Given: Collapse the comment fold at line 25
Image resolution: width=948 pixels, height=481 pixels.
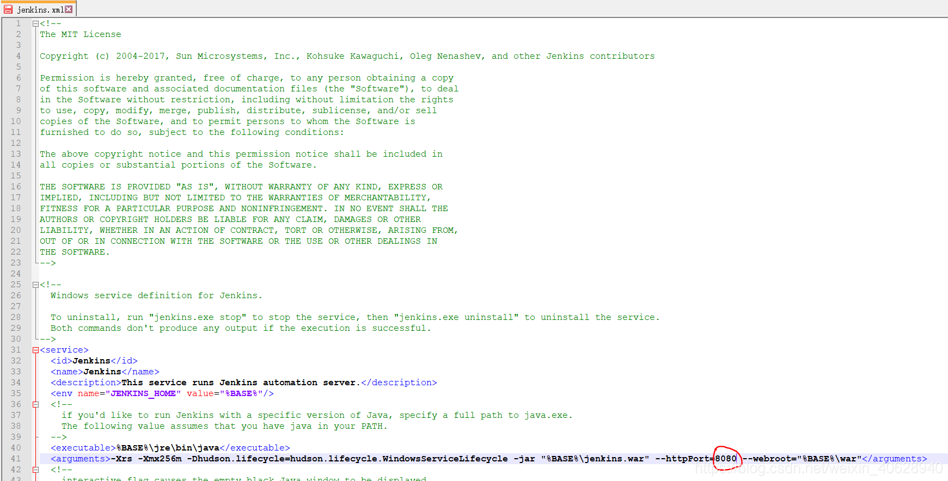Looking at the screenshot, I should (x=35, y=285).
